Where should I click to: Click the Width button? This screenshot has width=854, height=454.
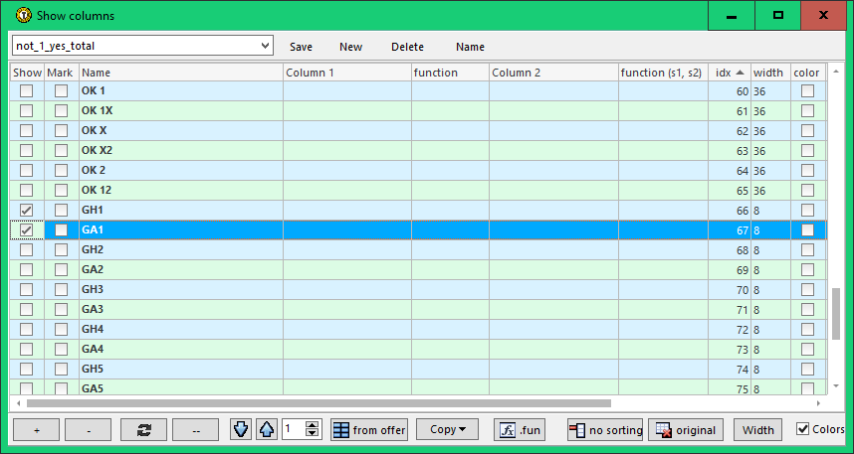click(x=757, y=430)
